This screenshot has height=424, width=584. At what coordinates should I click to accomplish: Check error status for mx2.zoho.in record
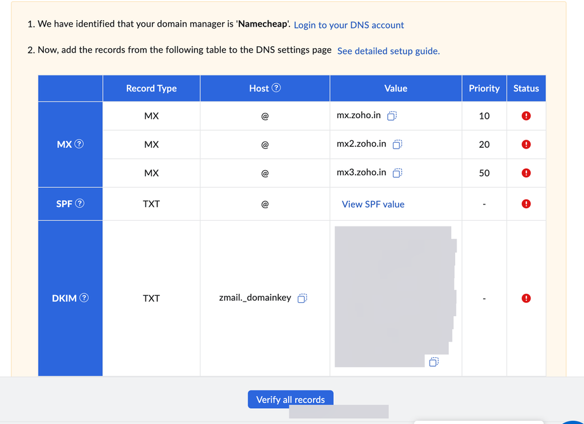tap(526, 144)
